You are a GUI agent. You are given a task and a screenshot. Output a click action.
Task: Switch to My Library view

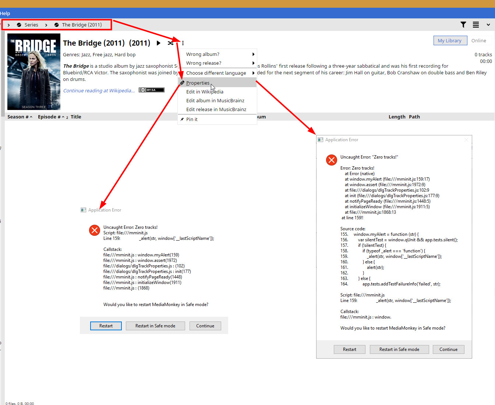(450, 40)
